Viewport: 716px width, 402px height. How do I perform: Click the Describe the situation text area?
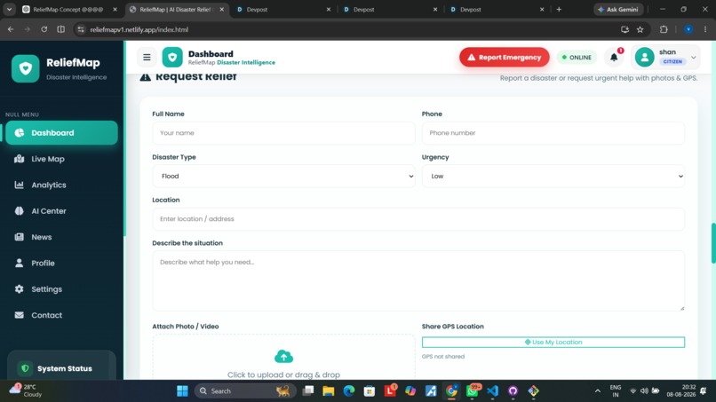[418, 280]
